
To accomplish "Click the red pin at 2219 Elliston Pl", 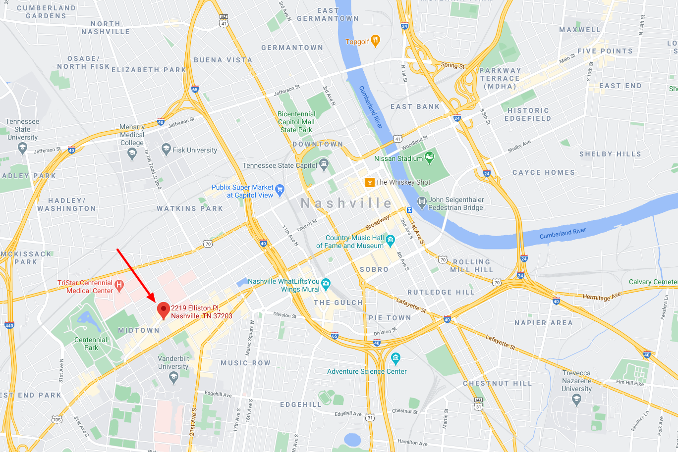I will [x=164, y=310].
